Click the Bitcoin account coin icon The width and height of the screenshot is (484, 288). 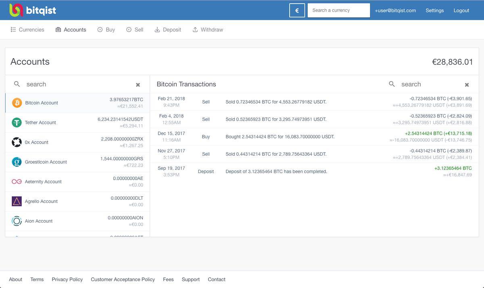point(17,103)
